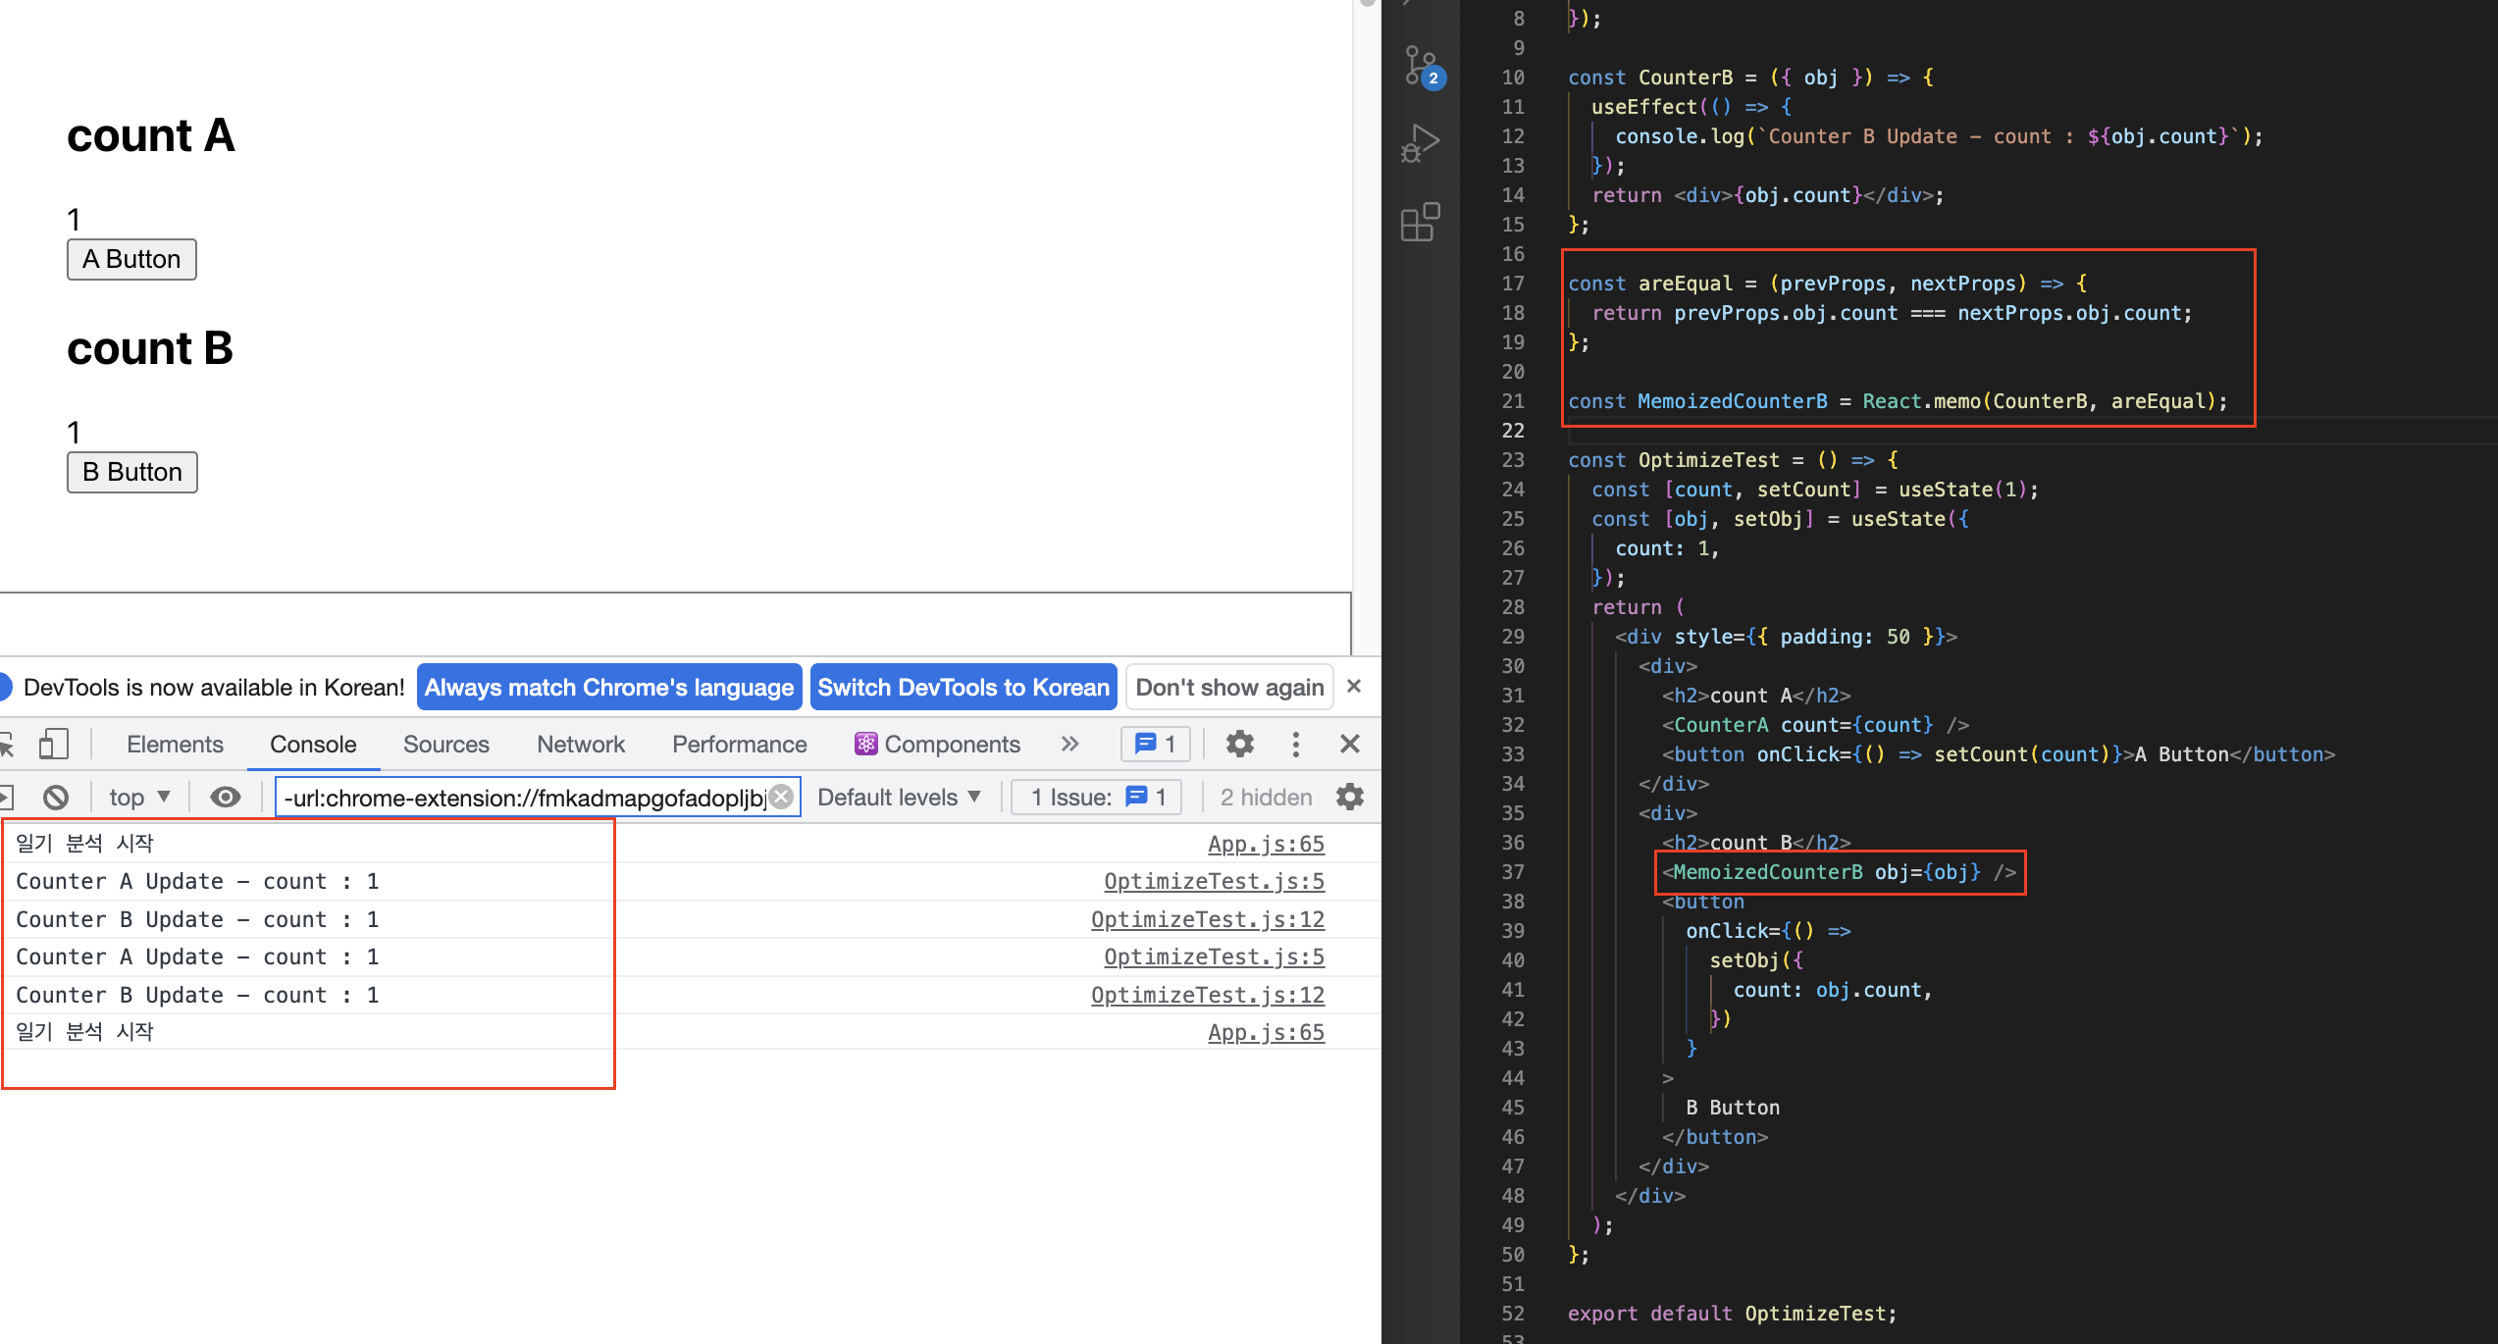The width and height of the screenshot is (2498, 1344).
Task: Click Switch DevTools to Korean
Action: 963,688
